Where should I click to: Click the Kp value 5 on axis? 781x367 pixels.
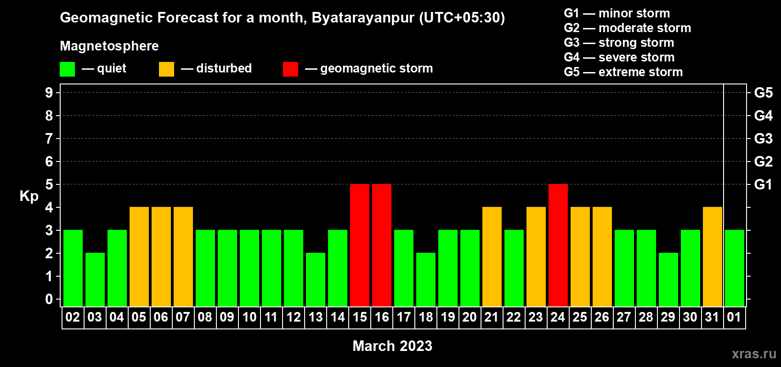click(49, 184)
